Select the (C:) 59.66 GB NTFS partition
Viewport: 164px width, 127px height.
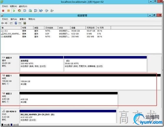[105, 64]
